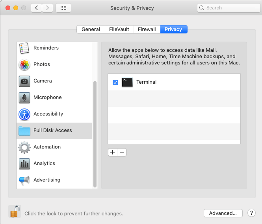The height and width of the screenshot is (224, 262).
Task: Open the Advanced… settings
Action: coord(223,213)
